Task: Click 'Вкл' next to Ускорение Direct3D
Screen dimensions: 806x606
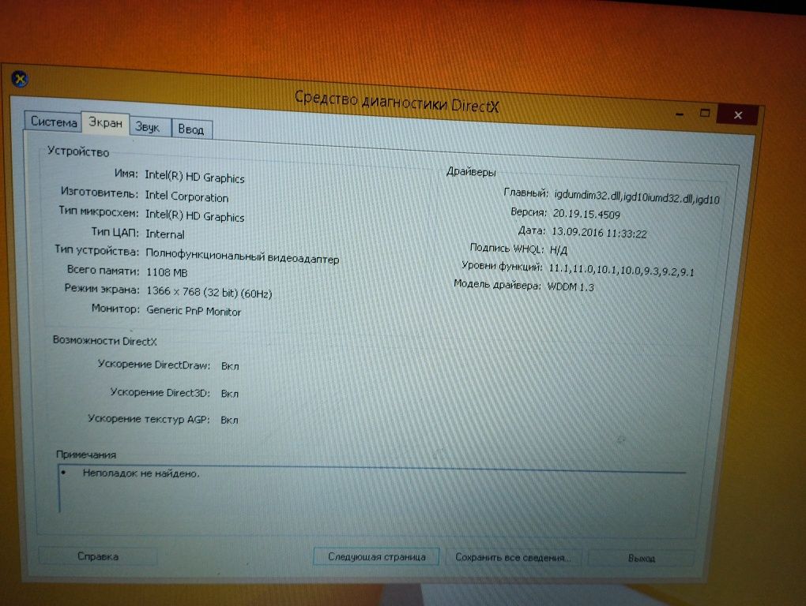Action: coord(230,394)
